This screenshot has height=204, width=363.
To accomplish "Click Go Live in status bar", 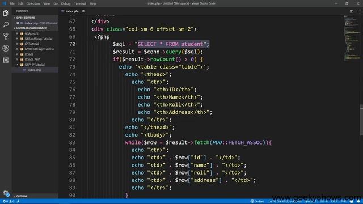I will (x=258, y=202).
